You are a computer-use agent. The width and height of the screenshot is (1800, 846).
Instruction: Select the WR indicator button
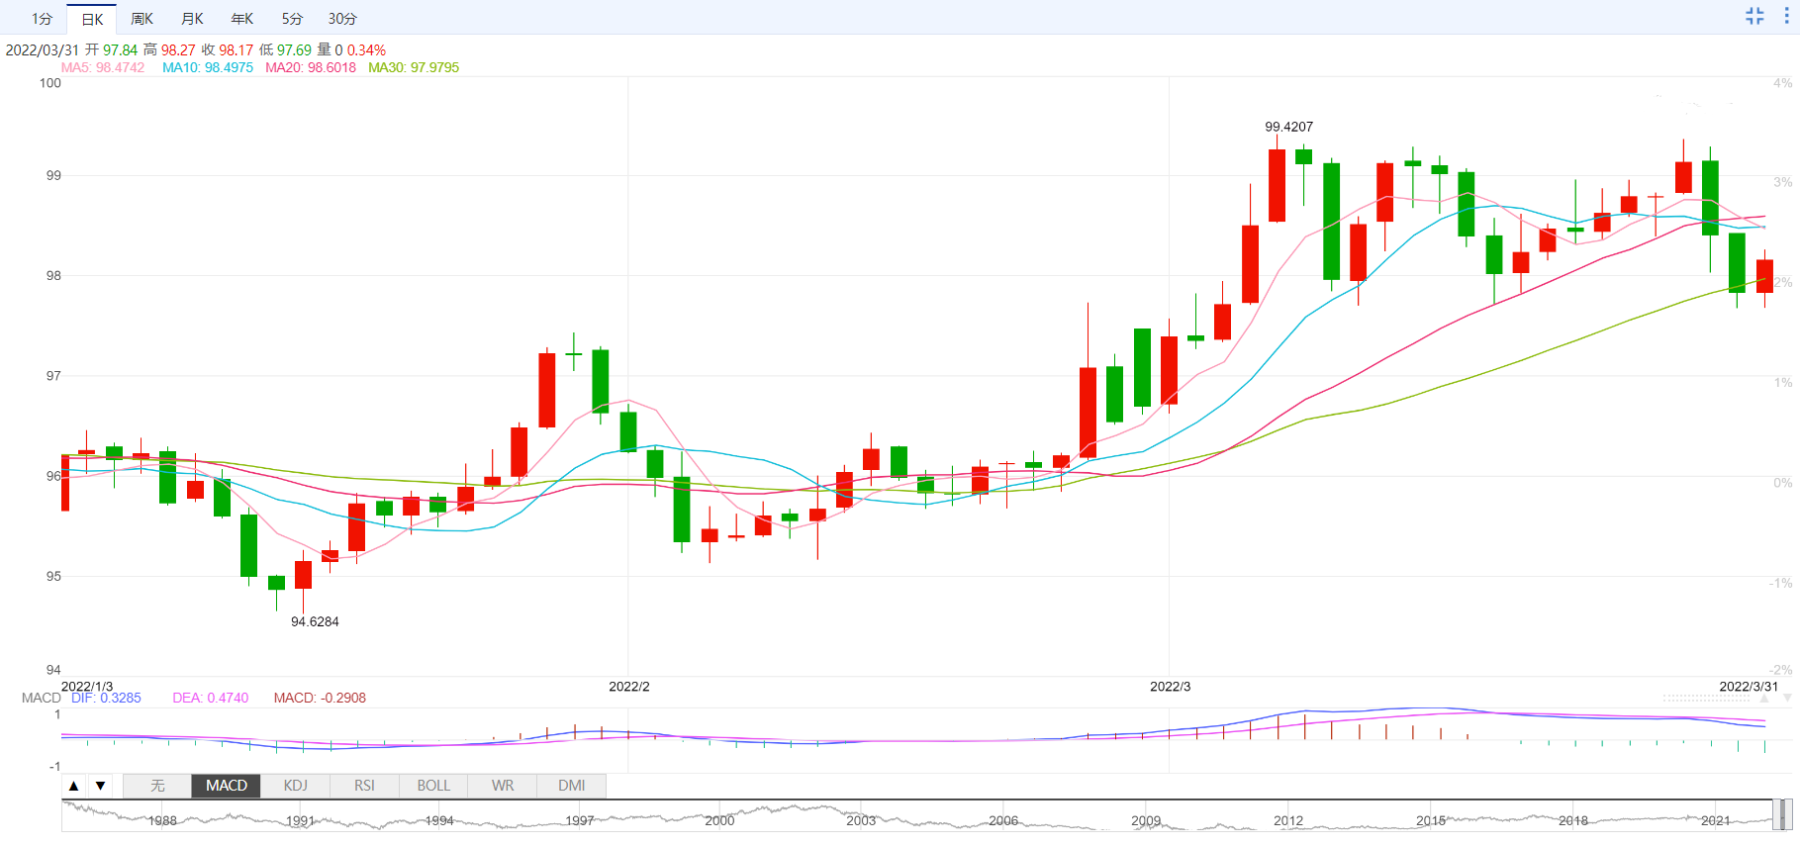(503, 786)
